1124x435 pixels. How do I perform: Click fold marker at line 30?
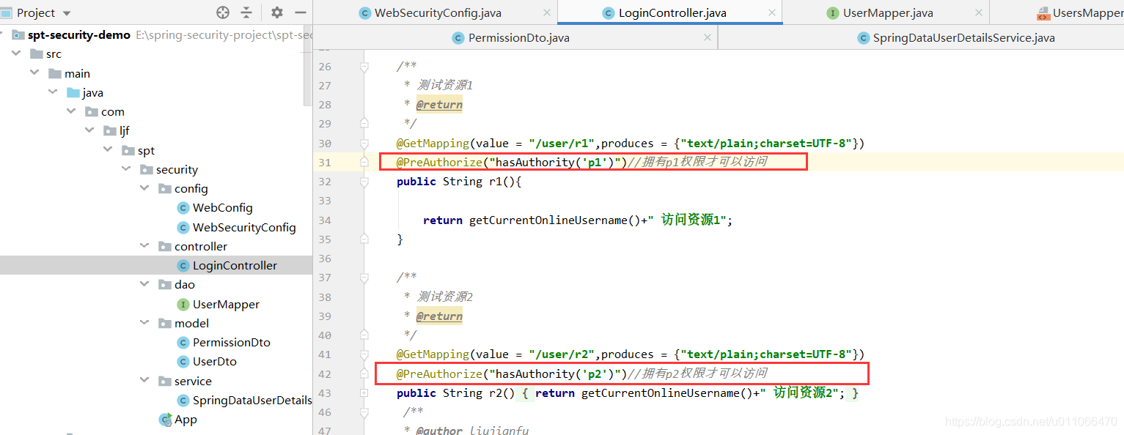pos(364,143)
